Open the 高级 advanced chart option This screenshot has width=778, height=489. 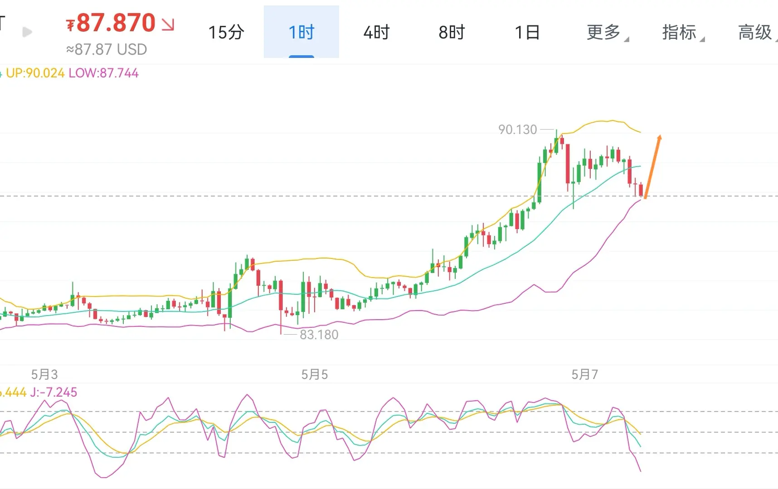(x=757, y=32)
